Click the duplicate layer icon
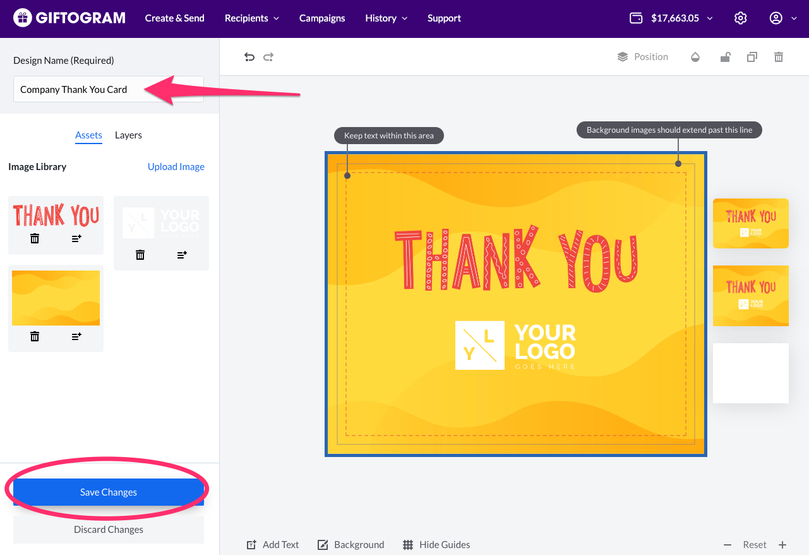 [x=752, y=57]
